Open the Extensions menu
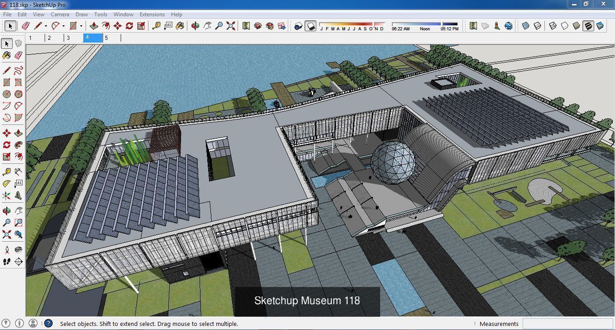The width and height of the screenshot is (615, 330). [152, 14]
